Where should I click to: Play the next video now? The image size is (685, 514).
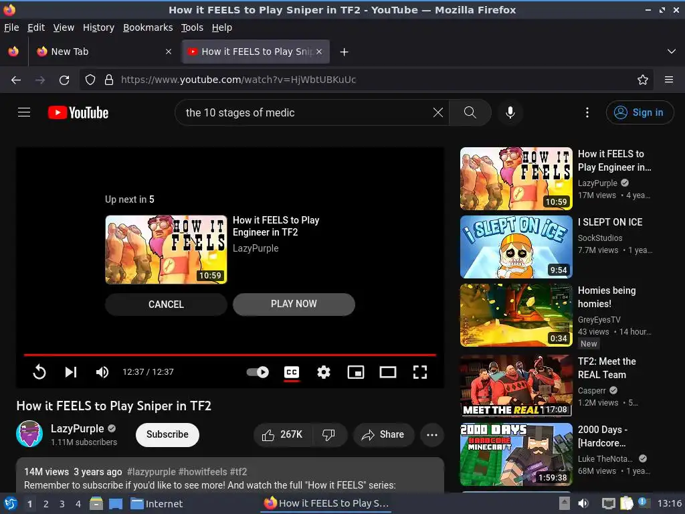(294, 305)
